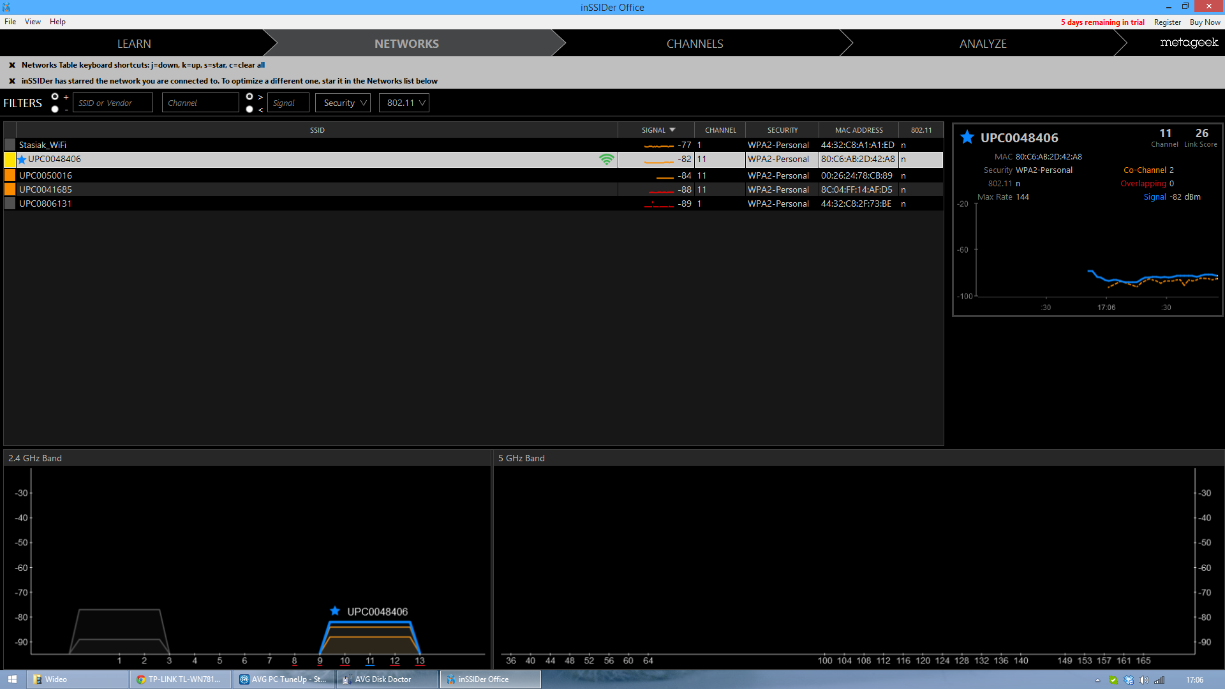Screen dimensions: 1225x689
Task: Switch to the CHANNELS tab
Action: 695,43
